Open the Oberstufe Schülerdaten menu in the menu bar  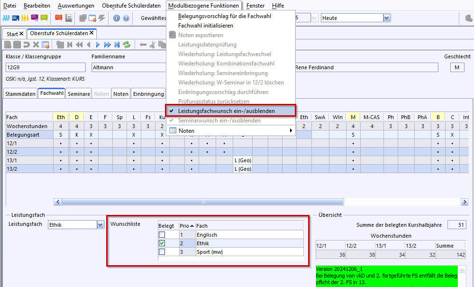point(131,5)
